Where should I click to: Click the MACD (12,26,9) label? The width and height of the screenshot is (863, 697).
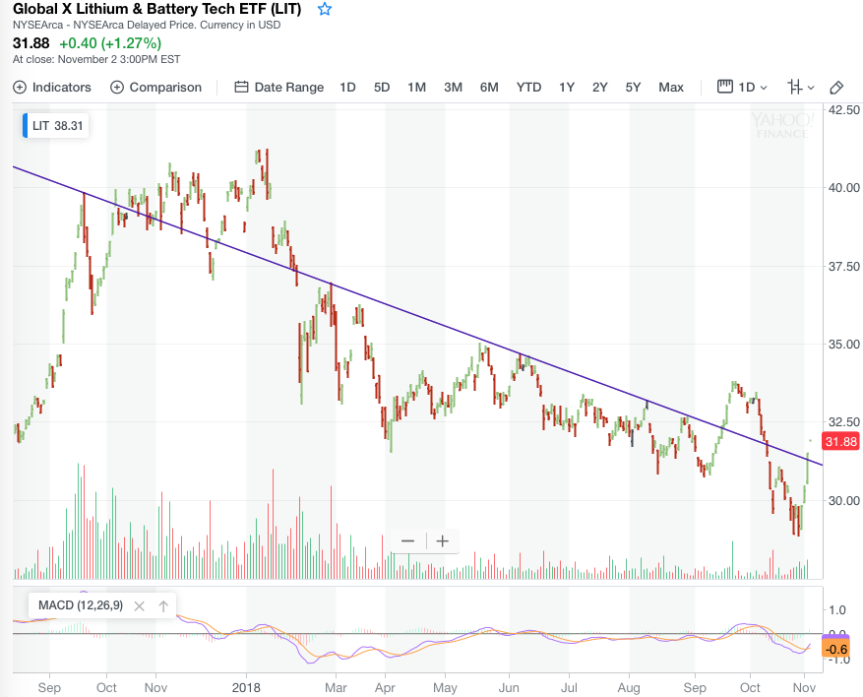[81, 605]
